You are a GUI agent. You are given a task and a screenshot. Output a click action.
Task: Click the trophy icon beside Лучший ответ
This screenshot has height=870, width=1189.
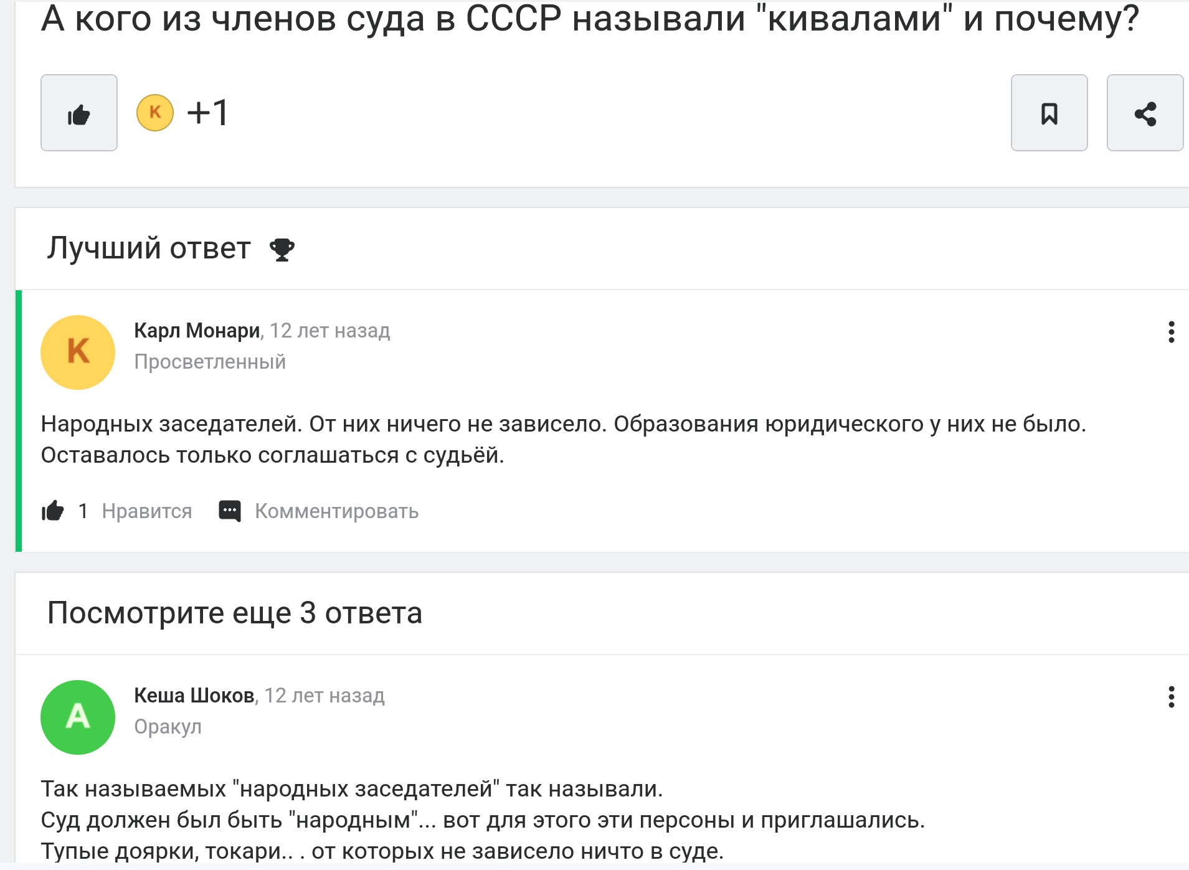282,249
